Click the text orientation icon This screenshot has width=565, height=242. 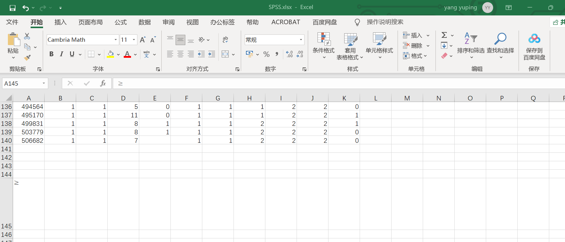tap(202, 40)
